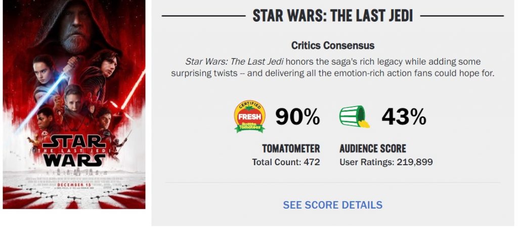Open the SEE SCORE DETAILS link
The image size is (518, 245).
pos(333,205)
